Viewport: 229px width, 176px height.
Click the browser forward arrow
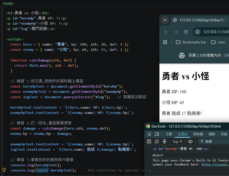[176, 32]
